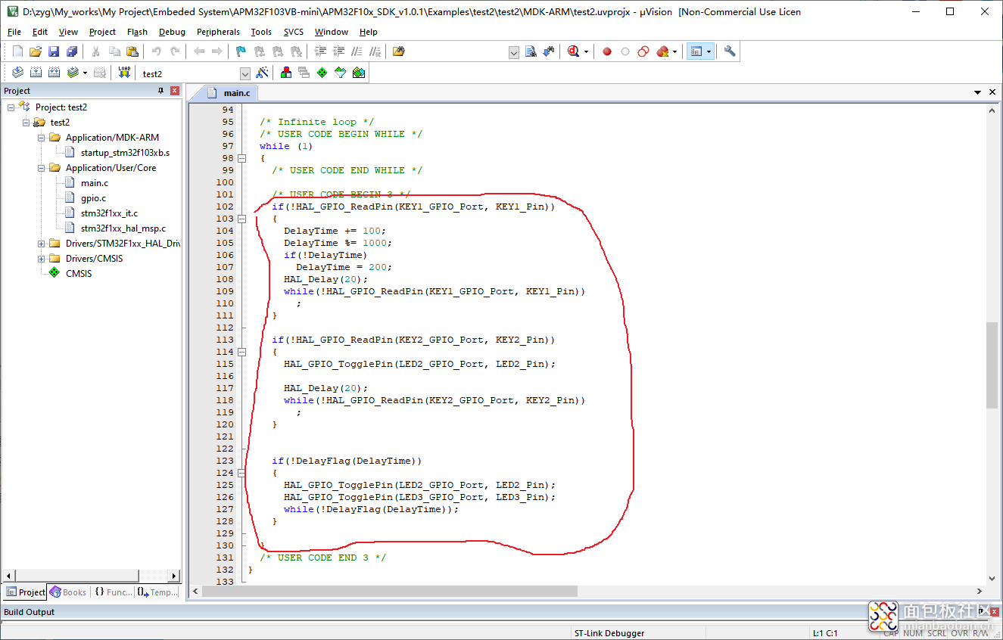
Task: Open the SVCS menu
Action: tap(293, 32)
